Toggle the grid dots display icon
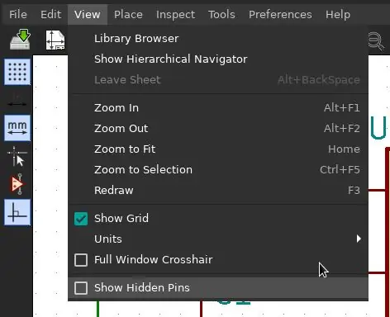Image resolution: width=390 pixels, height=317 pixels. pos(17,72)
